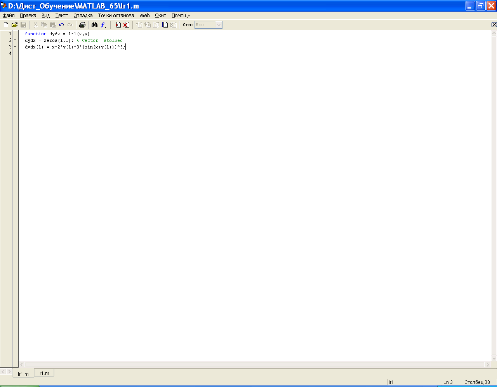Image resolution: width=497 pixels, height=387 pixels.
Task: Open the Отладка menu
Action: [x=83, y=16]
